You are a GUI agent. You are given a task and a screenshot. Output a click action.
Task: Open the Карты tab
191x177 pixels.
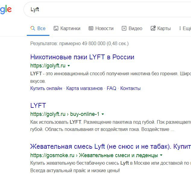pos(161,29)
